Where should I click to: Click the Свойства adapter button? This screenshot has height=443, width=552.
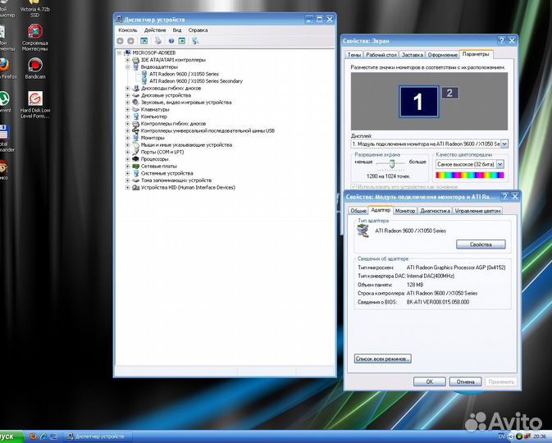coord(480,244)
